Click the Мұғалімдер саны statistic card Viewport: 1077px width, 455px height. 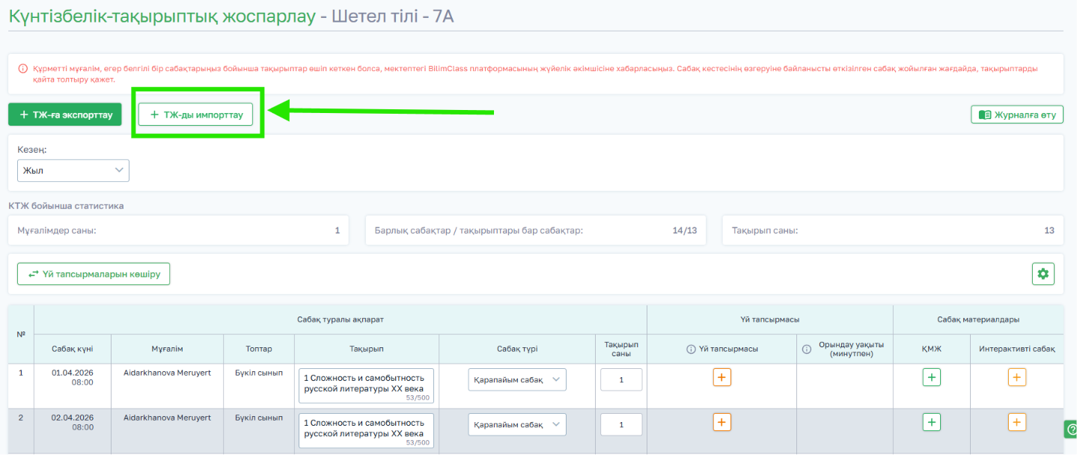(178, 230)
